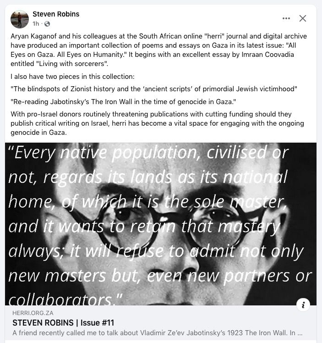This screenshot has height=343, width=322.
Task: Open the Steven Robins name link
Action: pos(56,14)
